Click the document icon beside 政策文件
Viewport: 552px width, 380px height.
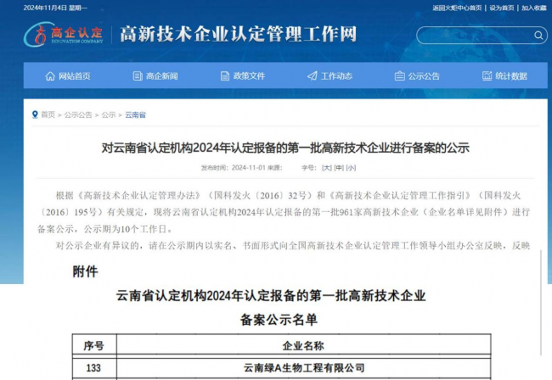[x=224, y=76]
